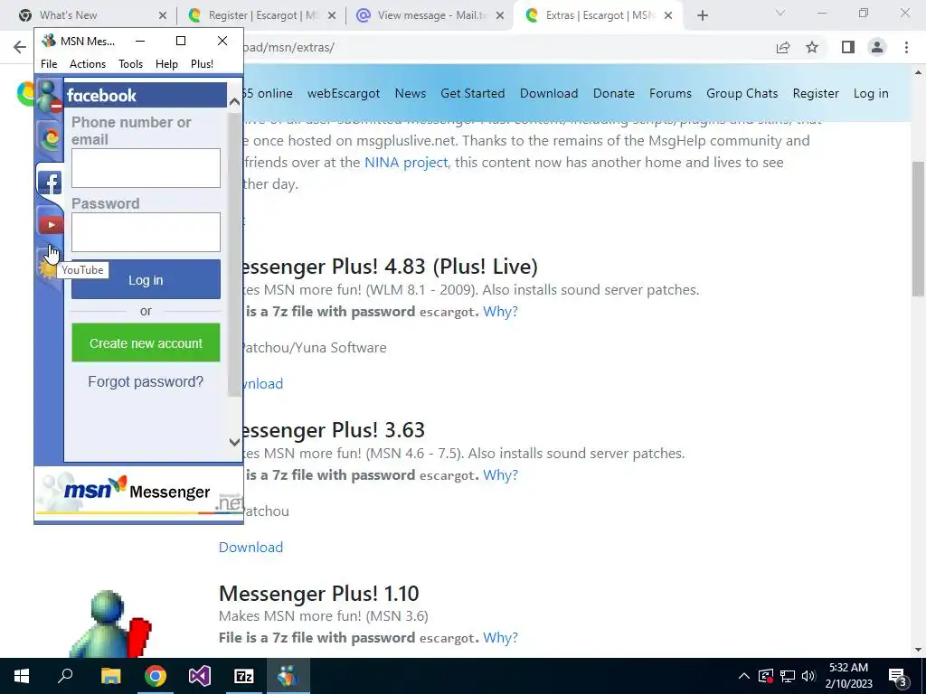Open 7-Zip from the taskbar

244,676
